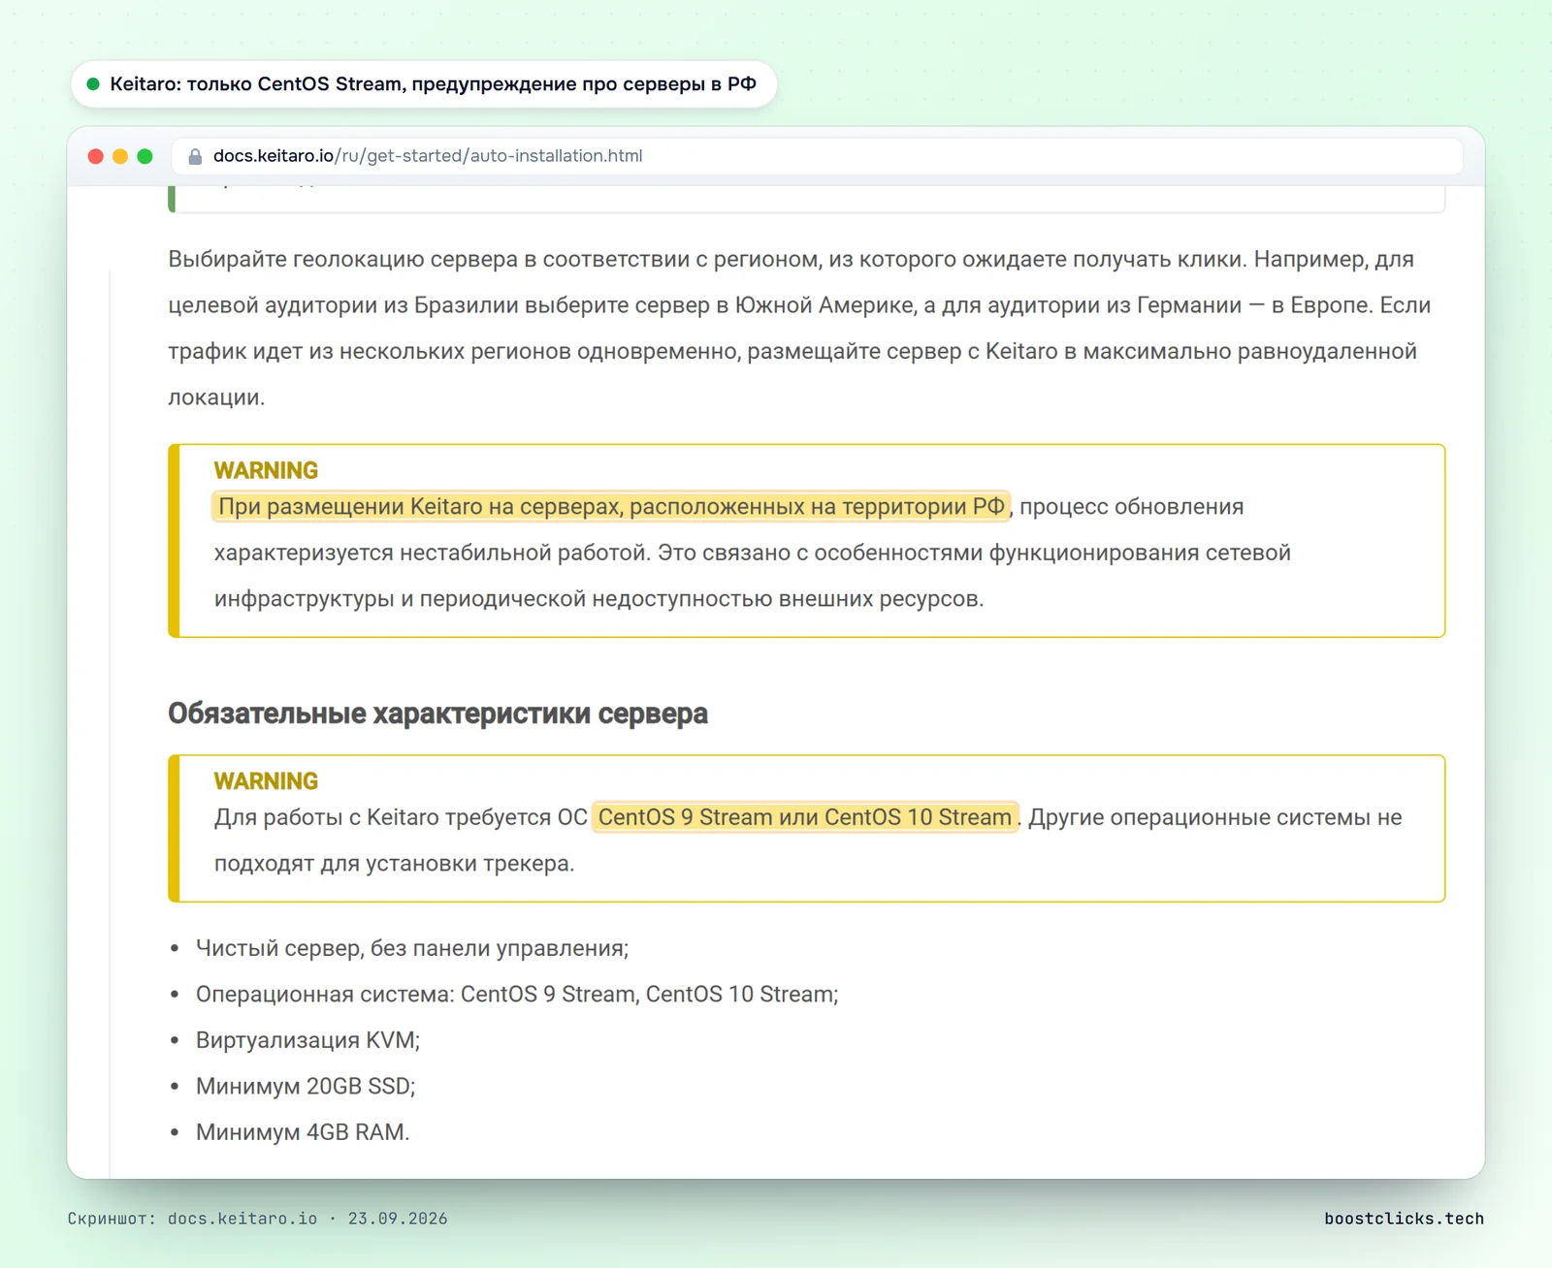Click list item "Виртуализация KVM;"
The width and height of the screenshot is (1552, 1268).
pos(307,1040)
